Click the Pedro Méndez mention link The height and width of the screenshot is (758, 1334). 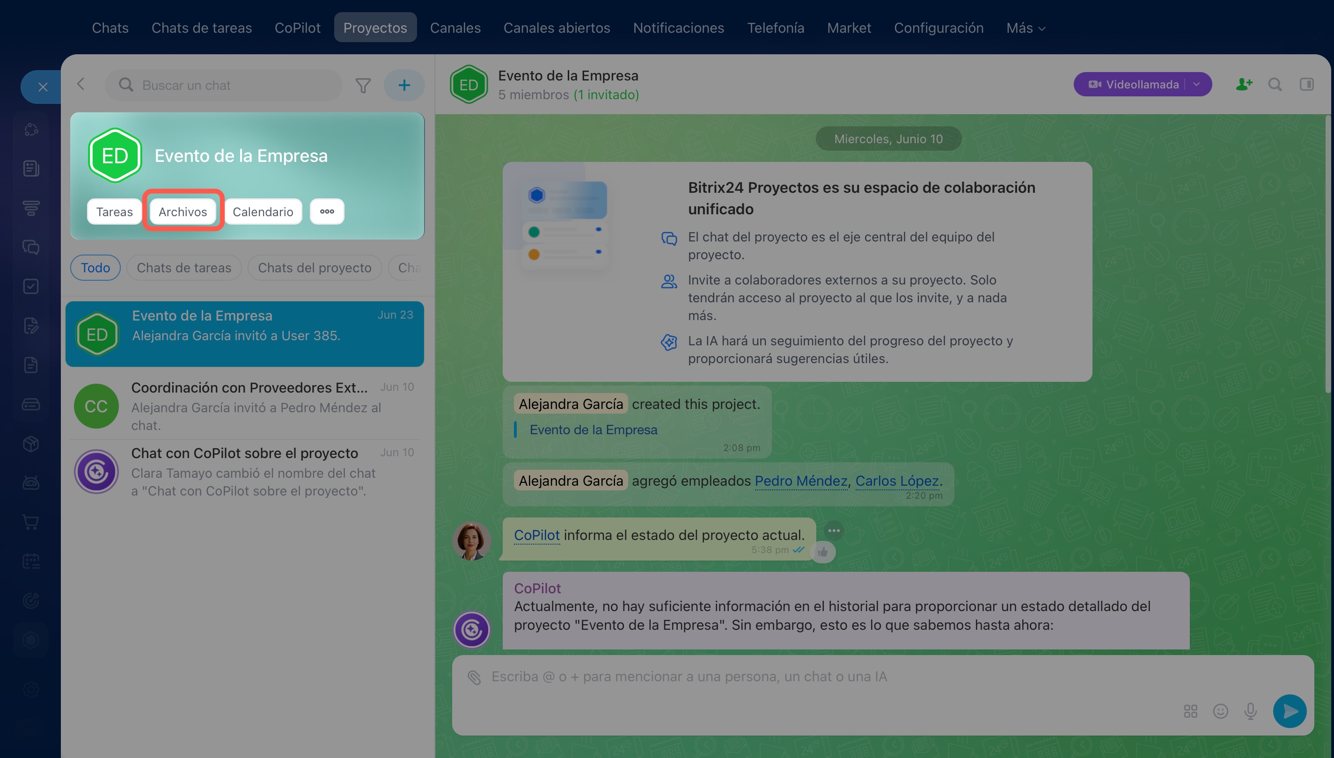(801, 481)
